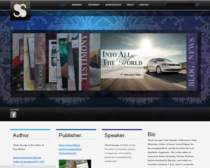Open the An Encouraging Word link

tap(70, 149)
